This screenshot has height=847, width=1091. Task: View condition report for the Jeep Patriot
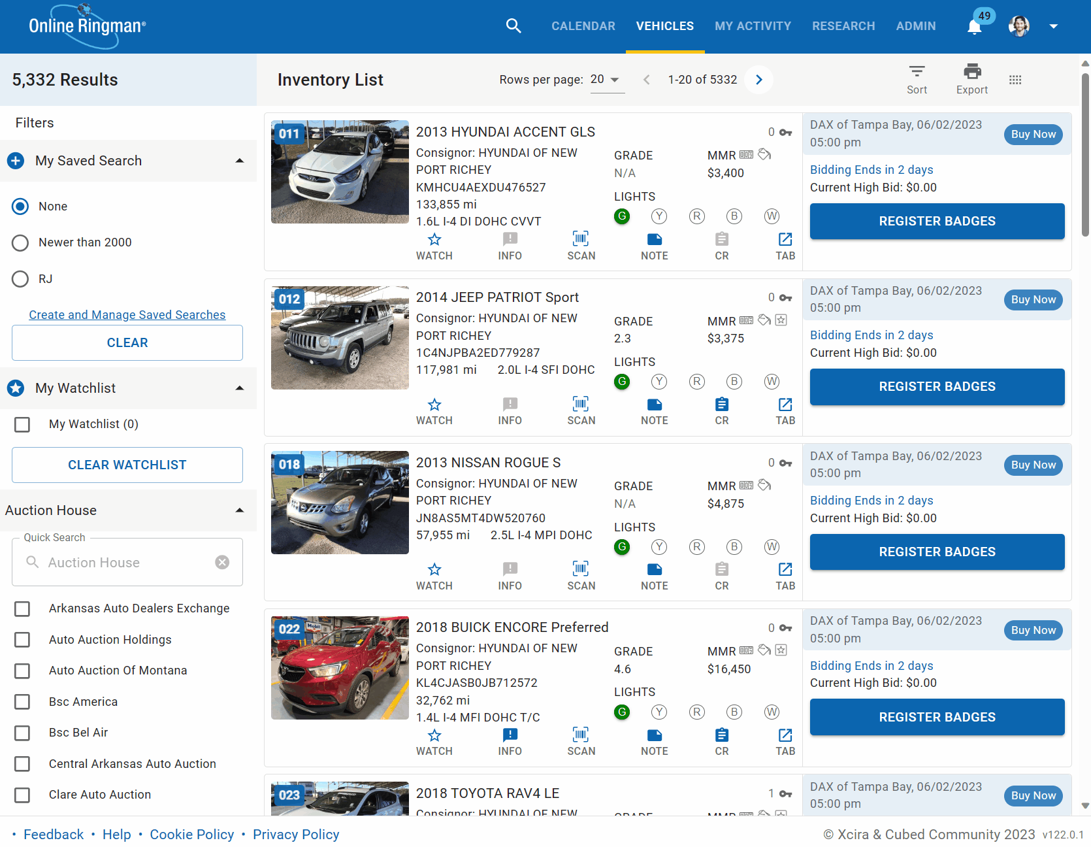[x=722, y=412]
